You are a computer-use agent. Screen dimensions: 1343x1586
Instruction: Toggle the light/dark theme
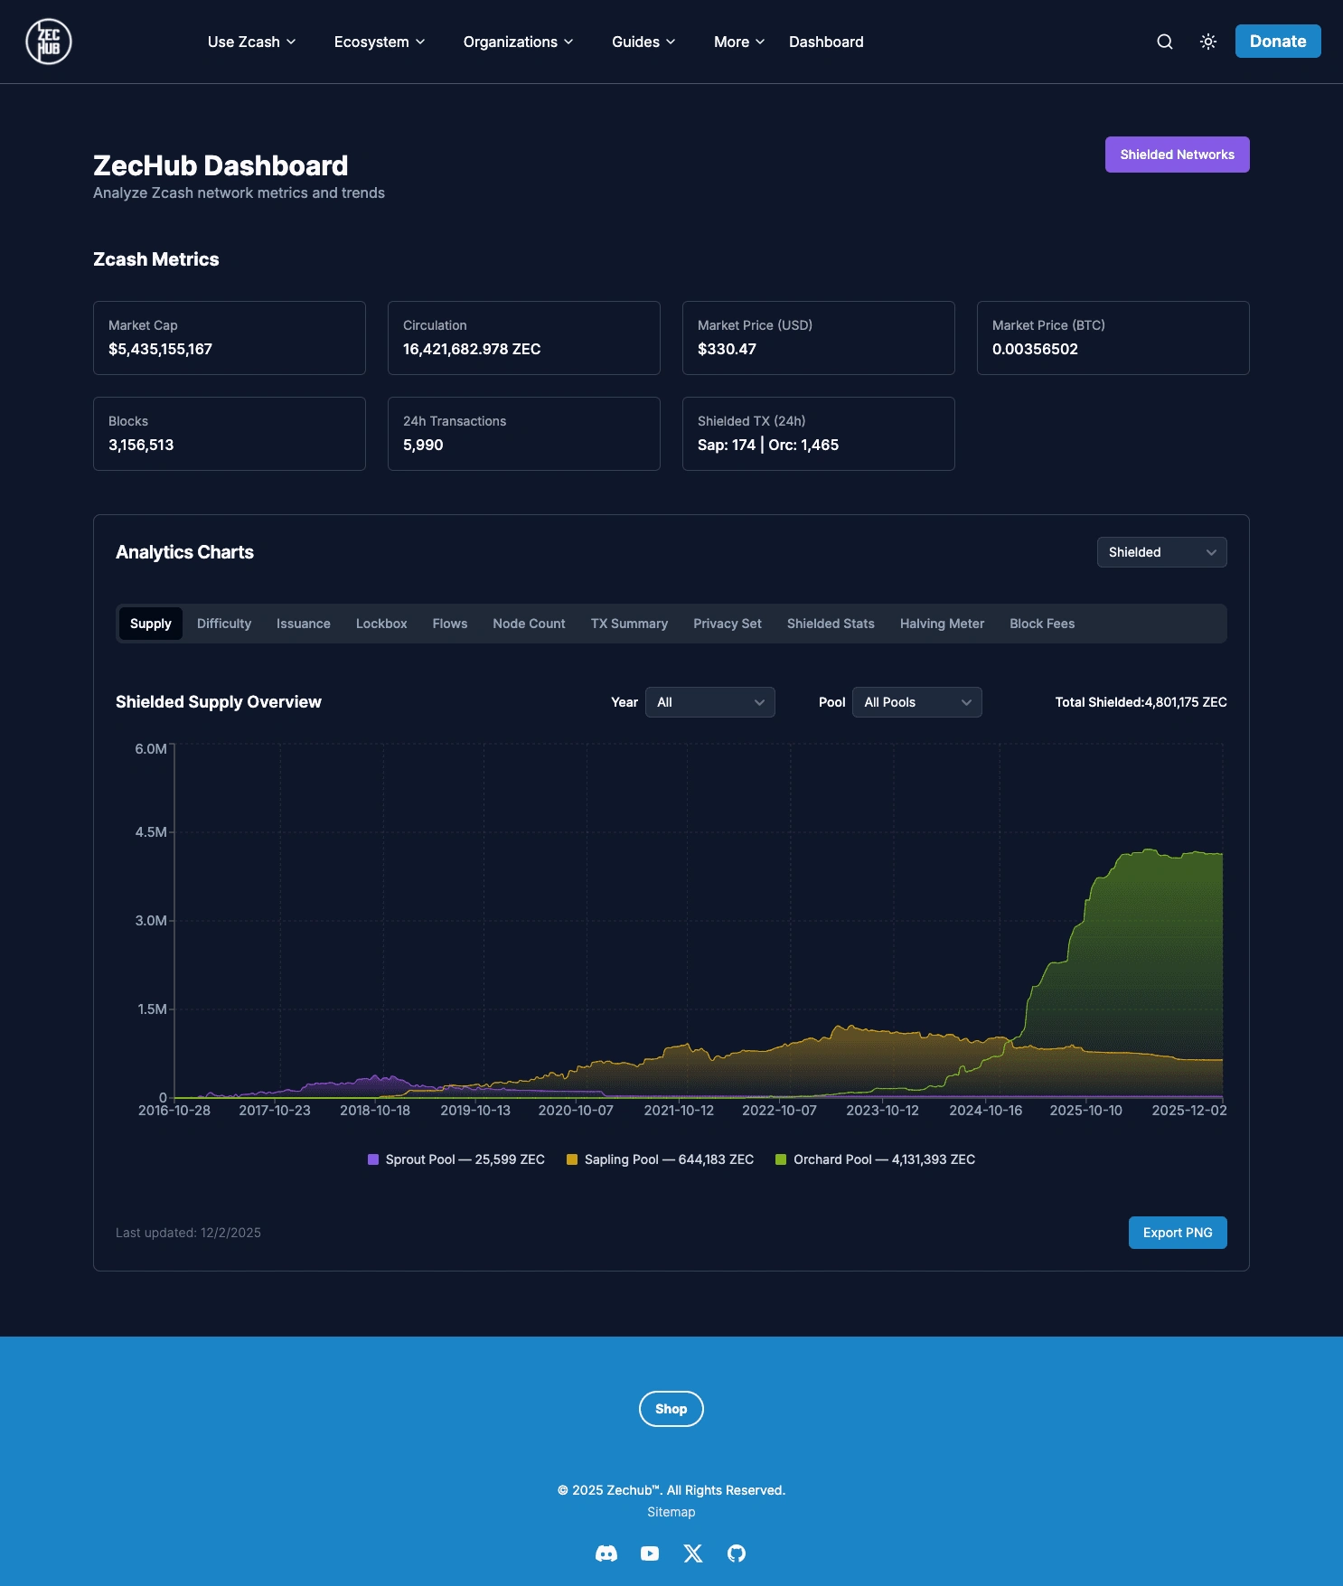(x=1208, y=42)
